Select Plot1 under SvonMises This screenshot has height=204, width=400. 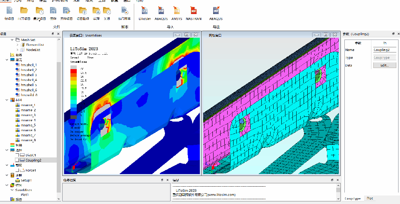[25, 195]
